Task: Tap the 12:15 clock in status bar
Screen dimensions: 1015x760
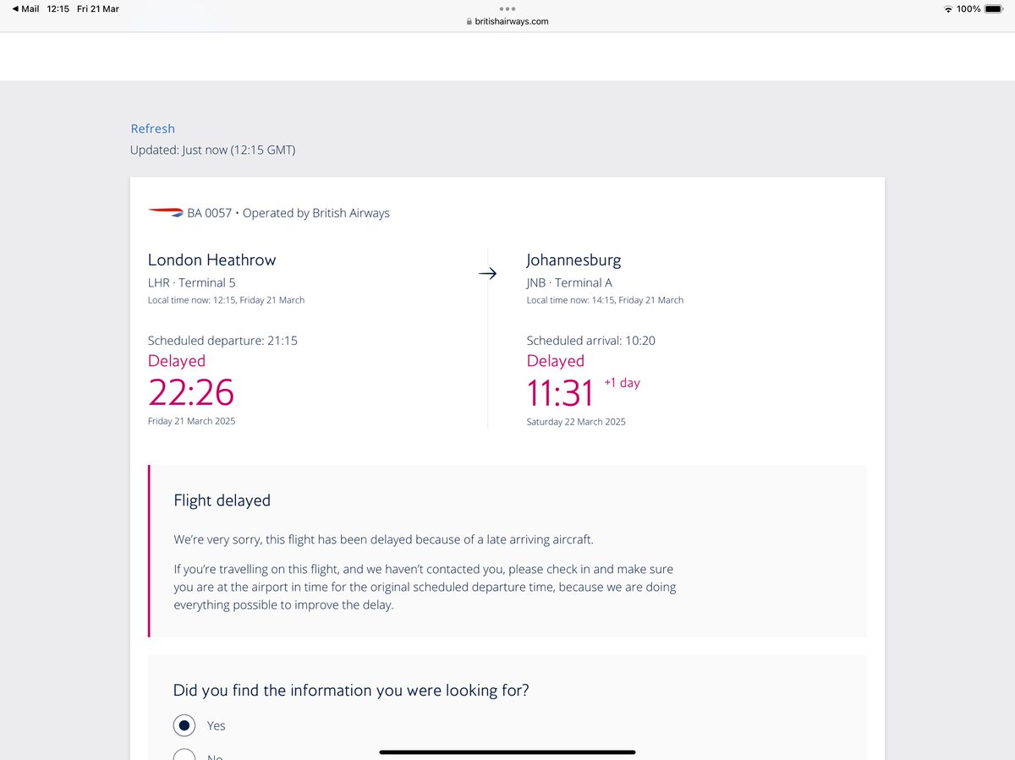Action: coord(58,8)
